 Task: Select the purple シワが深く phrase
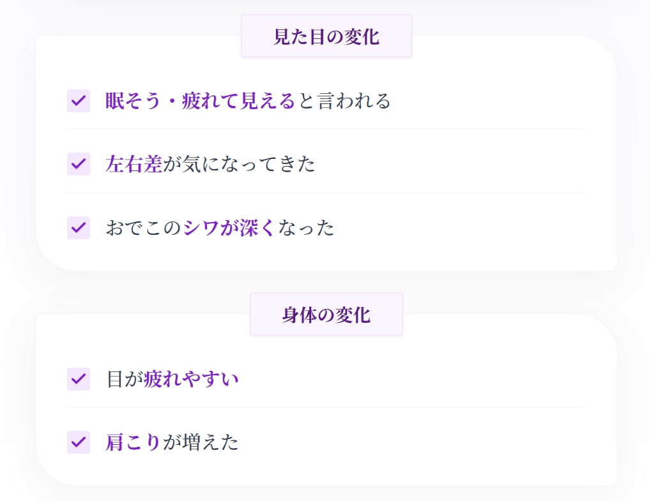tap(228, 227)
